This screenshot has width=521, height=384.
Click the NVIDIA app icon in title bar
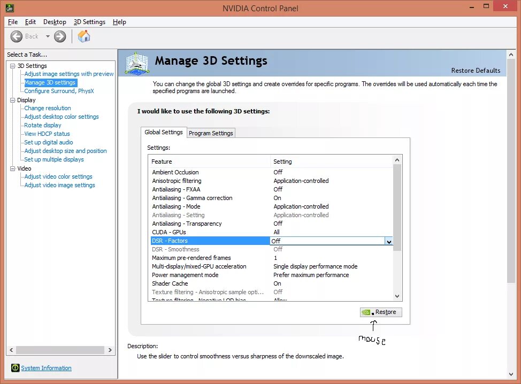[x=10, y=7]
